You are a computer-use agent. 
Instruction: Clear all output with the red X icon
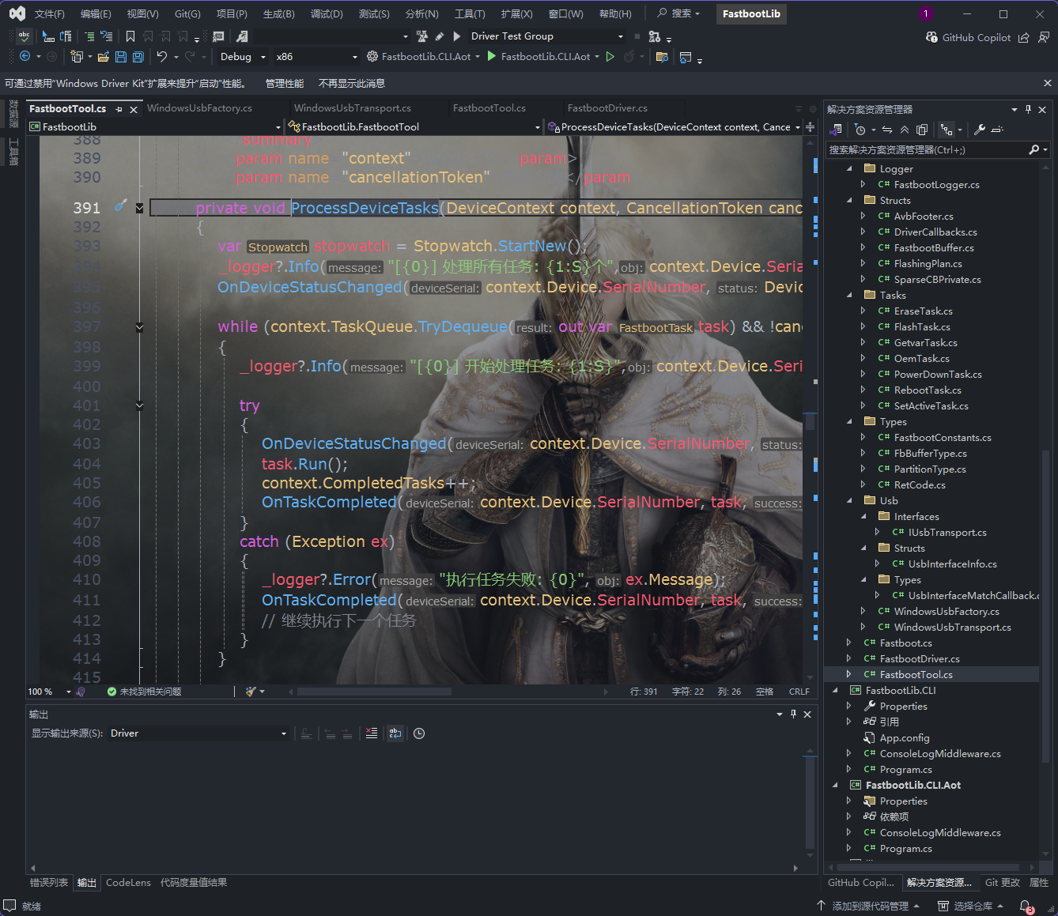(371, 733)
